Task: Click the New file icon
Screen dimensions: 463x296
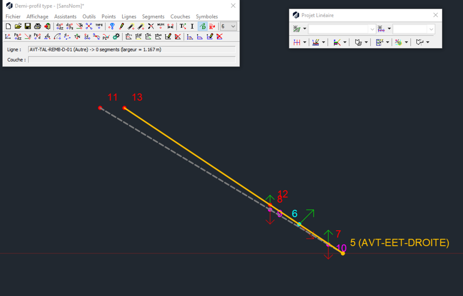Action: (x=8, y=26)
